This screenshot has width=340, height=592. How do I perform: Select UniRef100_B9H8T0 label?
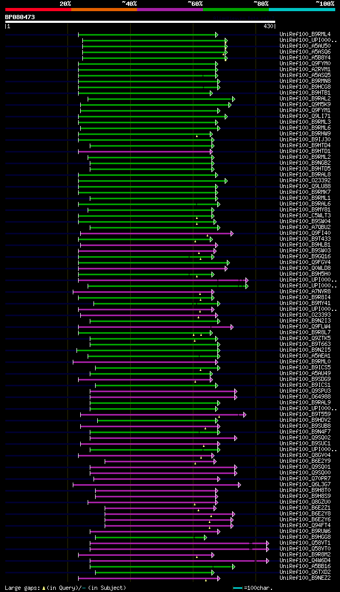[305, 490]
